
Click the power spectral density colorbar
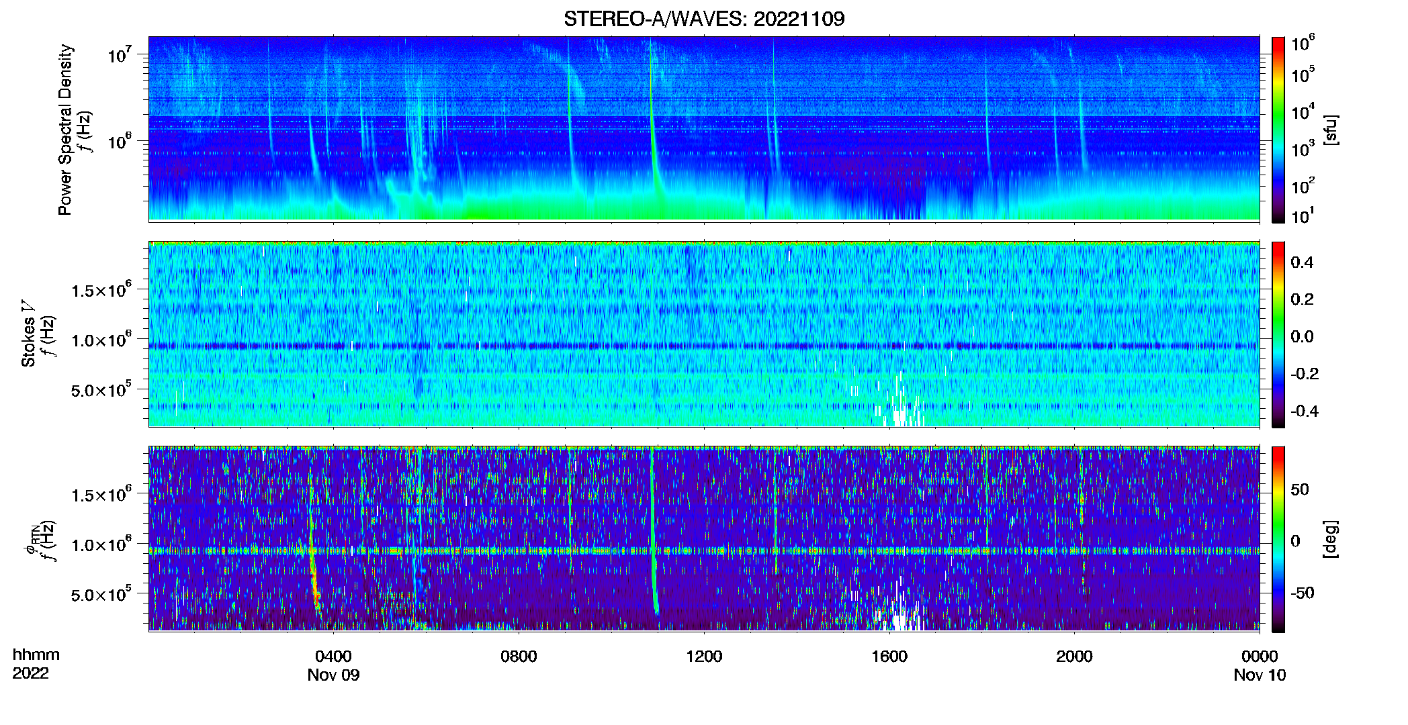(x=1278, y=129)
